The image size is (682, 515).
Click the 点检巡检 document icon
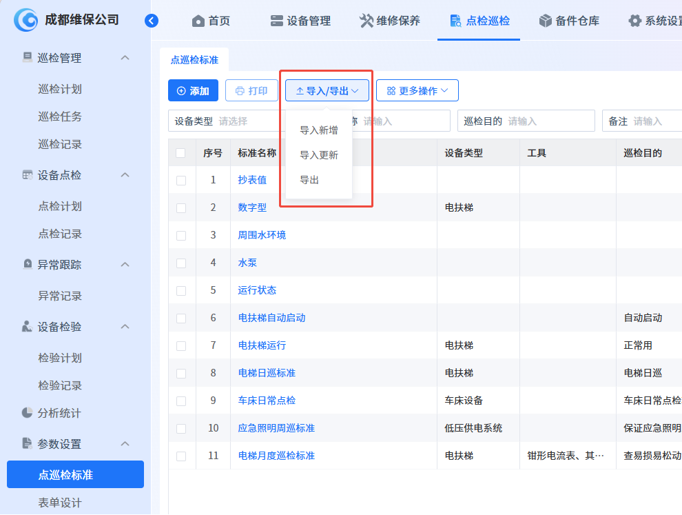coord(455,21)
